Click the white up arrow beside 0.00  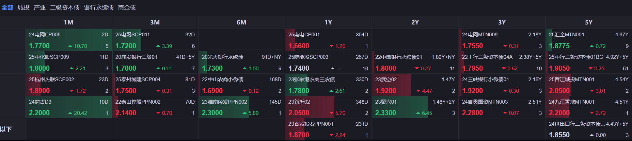592,135
